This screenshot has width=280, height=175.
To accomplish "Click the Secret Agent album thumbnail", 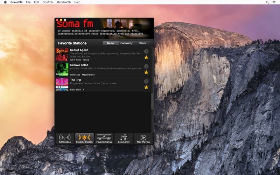I will 62,55.
